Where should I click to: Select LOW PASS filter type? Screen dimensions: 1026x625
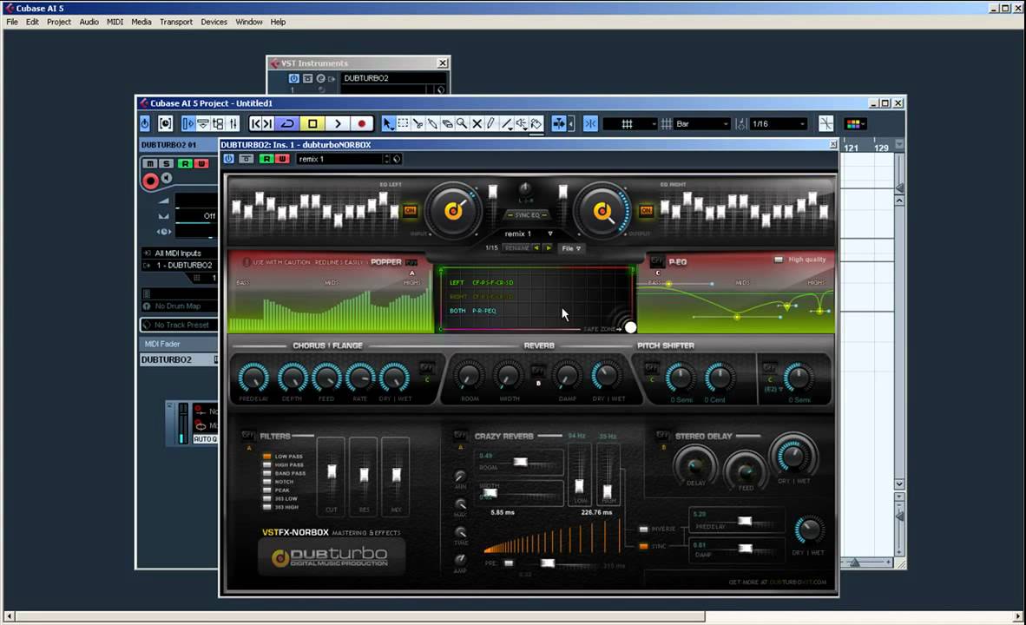pos(267,456)
